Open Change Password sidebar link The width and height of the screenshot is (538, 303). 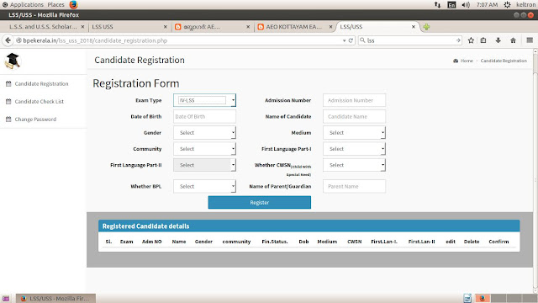pyautogui.click(x=35, y=120)
